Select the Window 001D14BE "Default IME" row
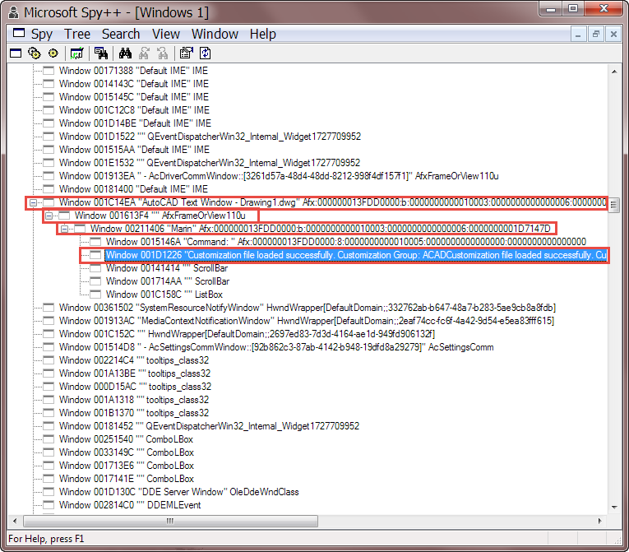Screen dimensions: 629x552 (135, 123)
